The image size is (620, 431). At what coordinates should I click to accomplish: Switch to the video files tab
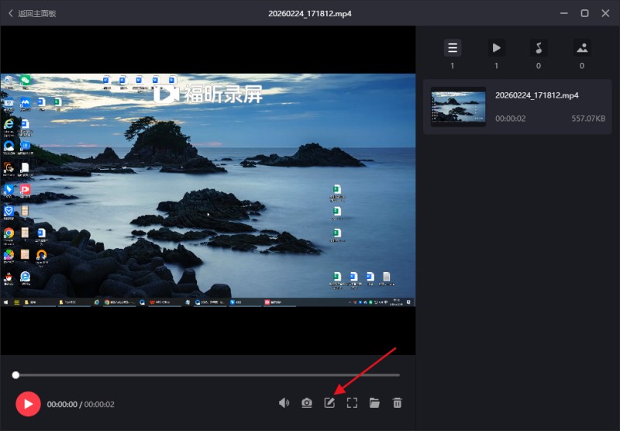point(496,48)
